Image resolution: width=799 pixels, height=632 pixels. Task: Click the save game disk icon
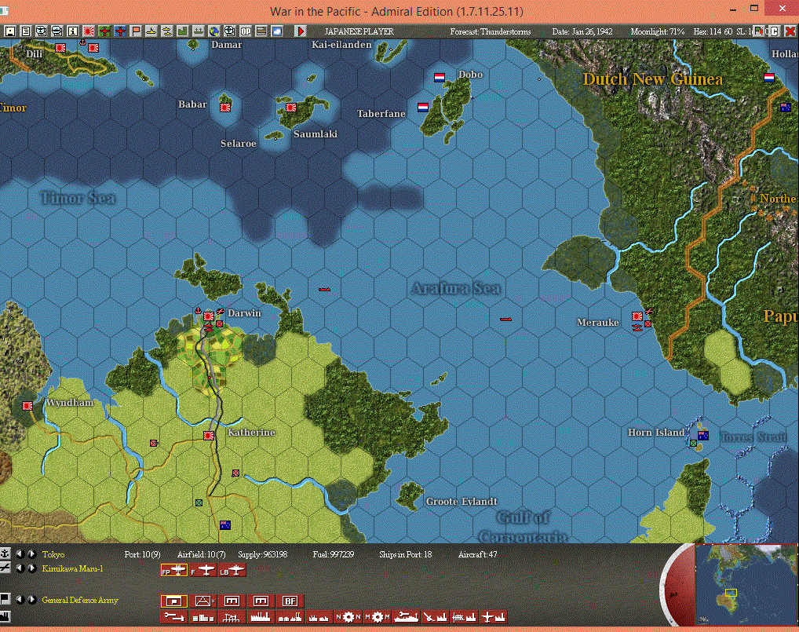pos(9,31)
